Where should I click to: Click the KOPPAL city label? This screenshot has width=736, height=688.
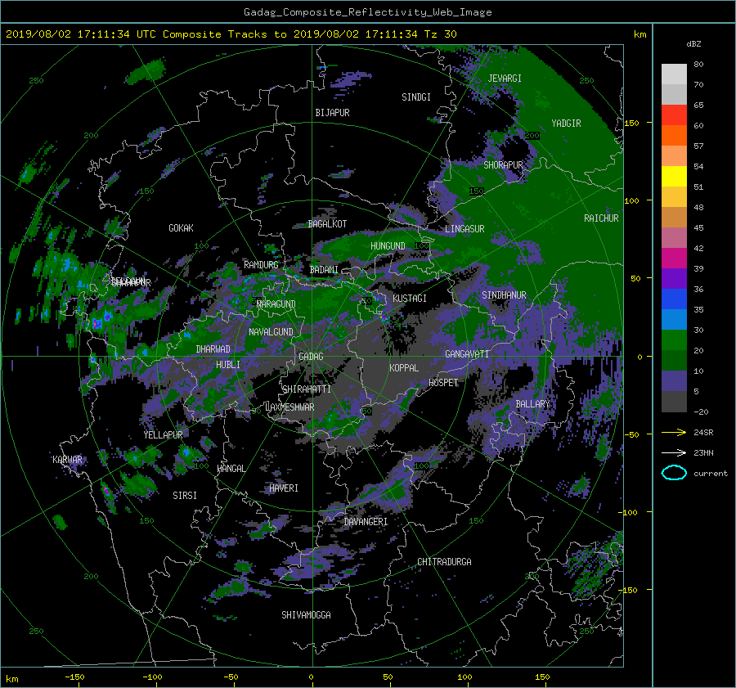click(x=404, y=368)
